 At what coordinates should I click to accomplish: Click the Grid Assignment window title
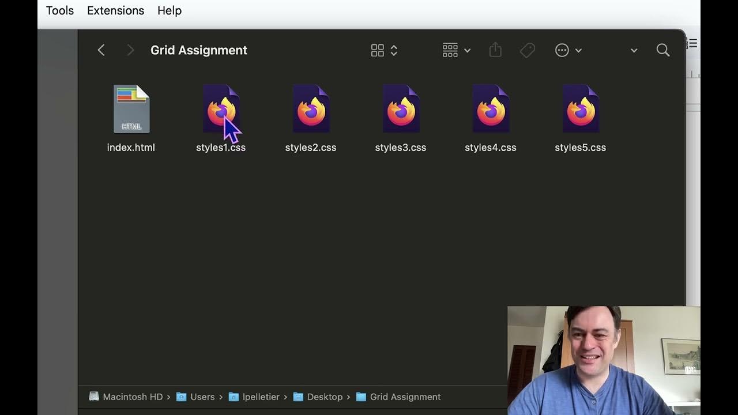pos(199,50)
